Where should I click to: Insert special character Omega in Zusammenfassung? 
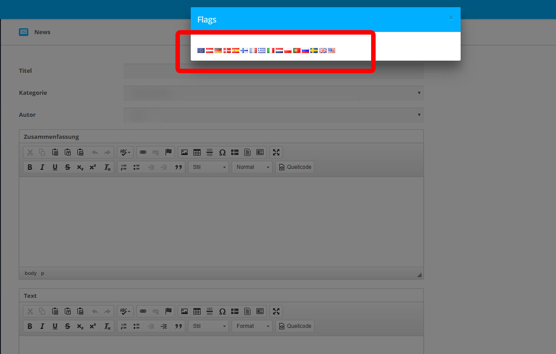[222, 152]
